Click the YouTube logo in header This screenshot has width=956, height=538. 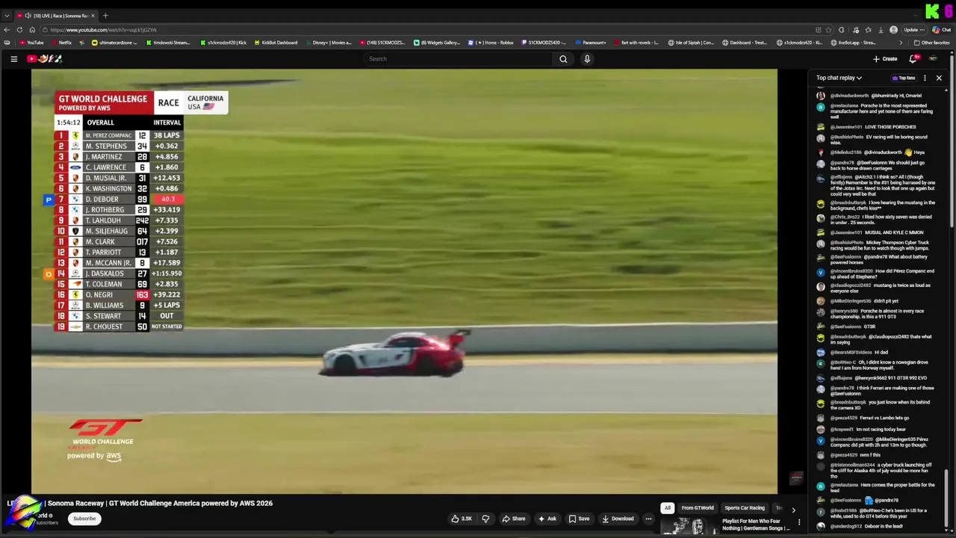pyautogui.click(x=45, y=59)
